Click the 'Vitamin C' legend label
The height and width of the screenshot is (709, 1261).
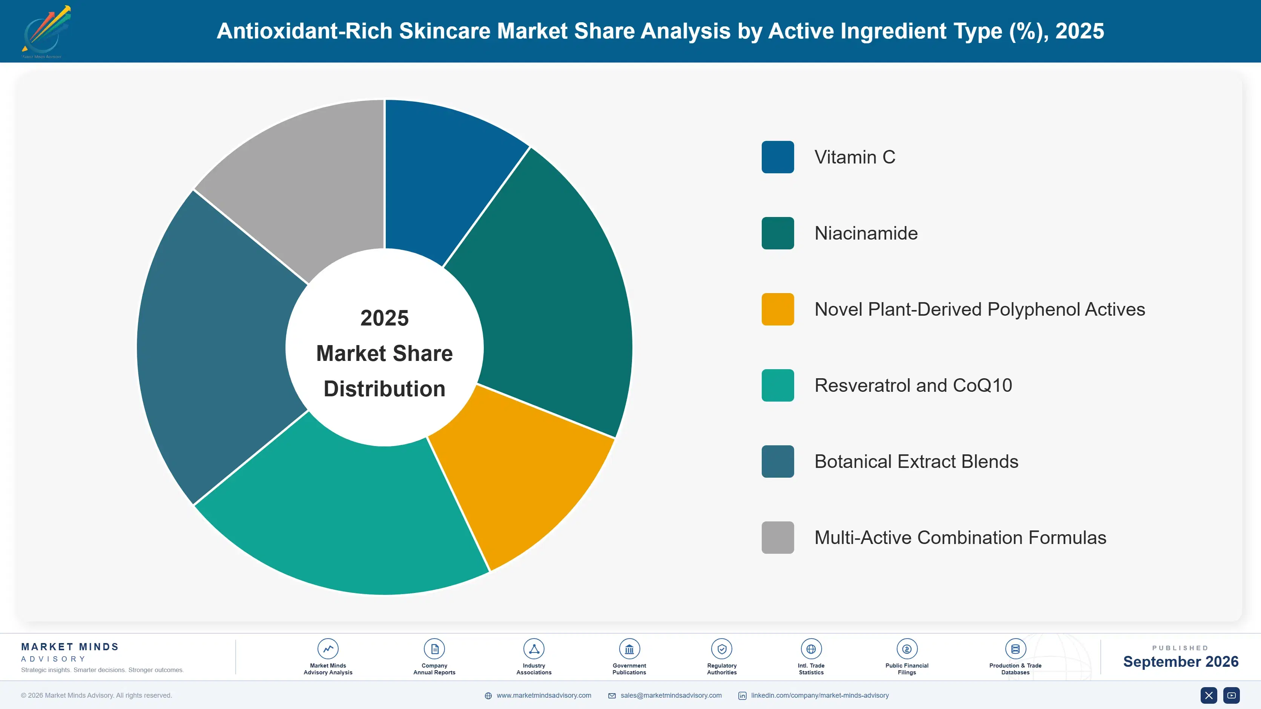(x=855, y=157)
